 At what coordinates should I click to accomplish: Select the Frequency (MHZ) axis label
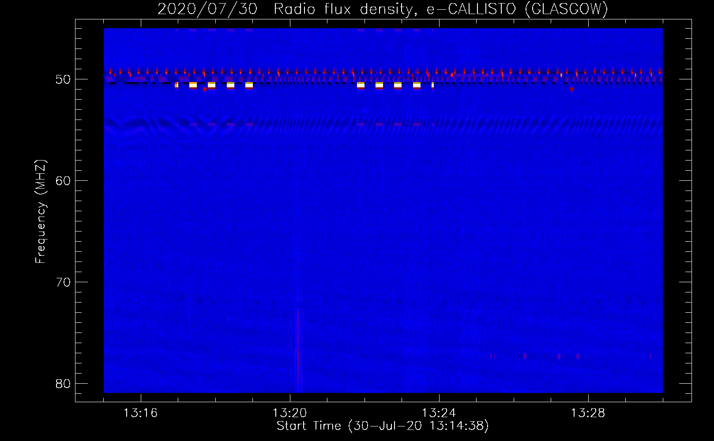[41, 212]
